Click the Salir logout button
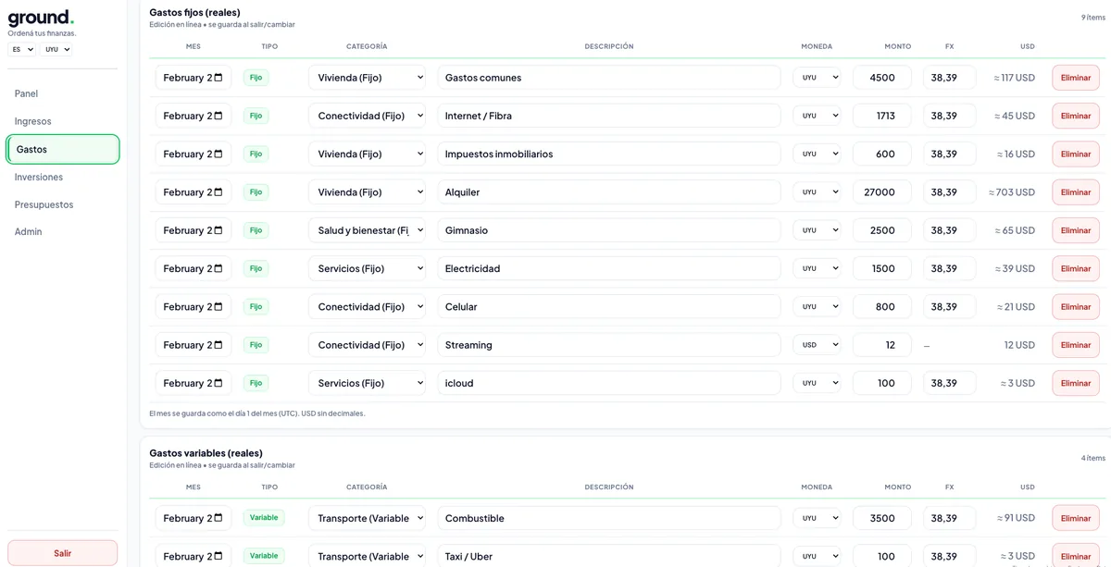 tap(62, 553)
